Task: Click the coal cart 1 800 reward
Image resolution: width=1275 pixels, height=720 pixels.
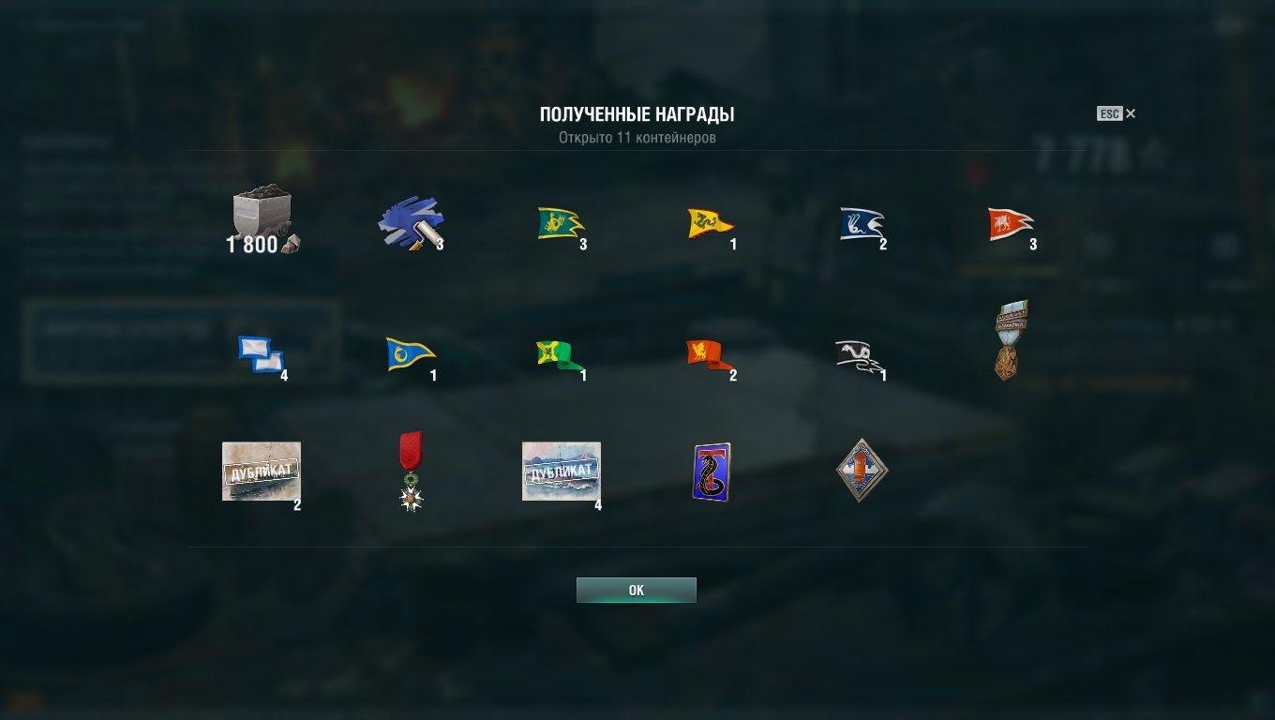Action: pyautogui.click(x=262, y=220)
